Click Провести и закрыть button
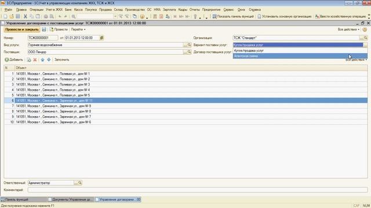Viewport: 371px width, 208px height. (x=22, y=29)
